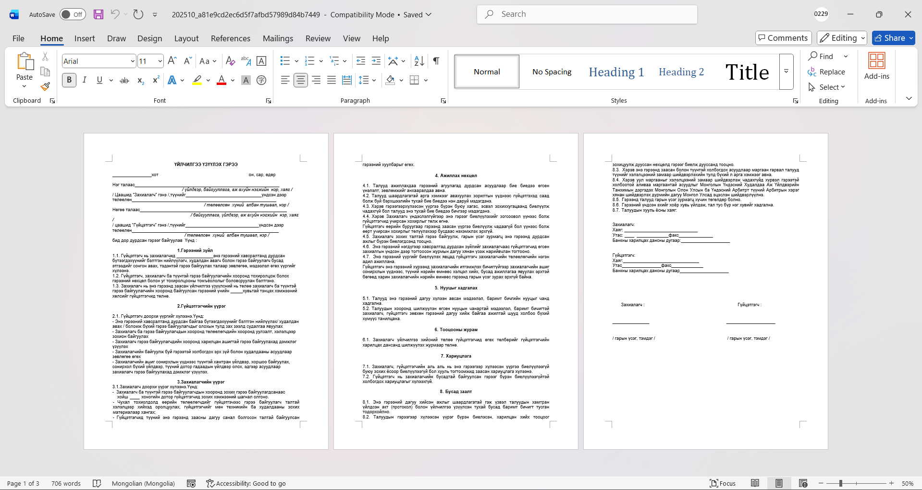
Task: Toggle Bold formatting
Action: (69, 80)
